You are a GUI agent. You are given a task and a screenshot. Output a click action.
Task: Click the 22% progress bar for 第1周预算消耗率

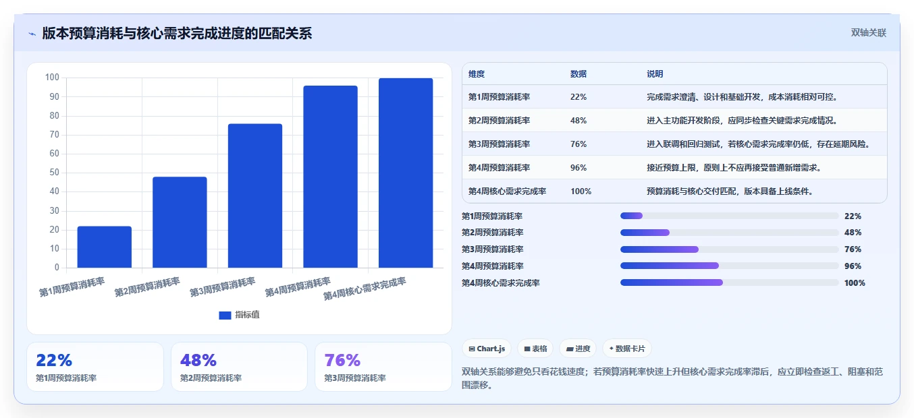tap(729, 216)
